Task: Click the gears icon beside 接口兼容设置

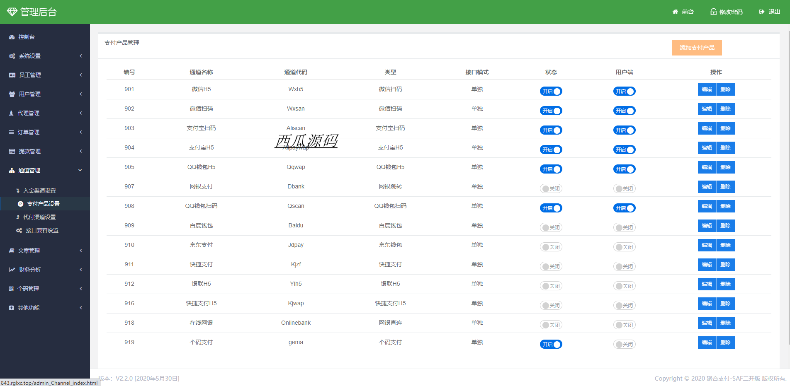Action: (x=19, y=230)
